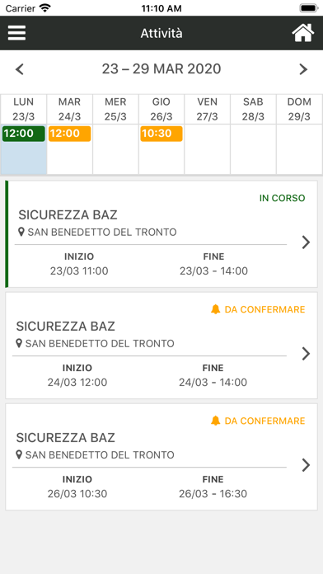Image resolution: width=323 pixels, height=574 pixels.
Task: Expand the In Corso activity chevron
Action: point(306,242)
